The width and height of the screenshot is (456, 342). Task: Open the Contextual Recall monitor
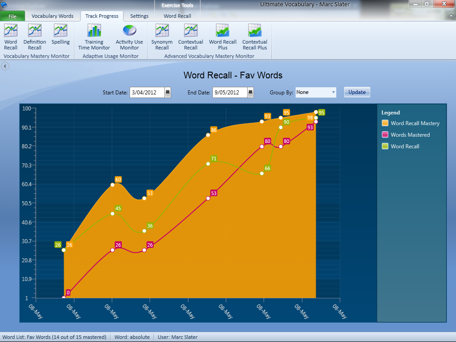(191, 37)
